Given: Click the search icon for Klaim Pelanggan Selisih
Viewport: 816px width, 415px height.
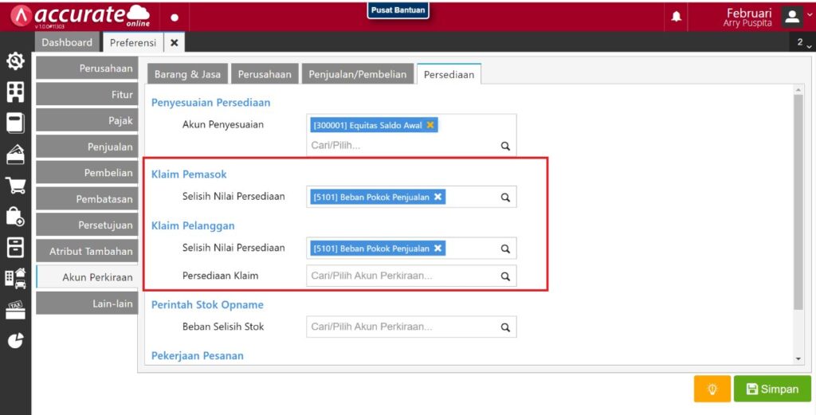Looking at the screenshot, I should pos(504,249).
